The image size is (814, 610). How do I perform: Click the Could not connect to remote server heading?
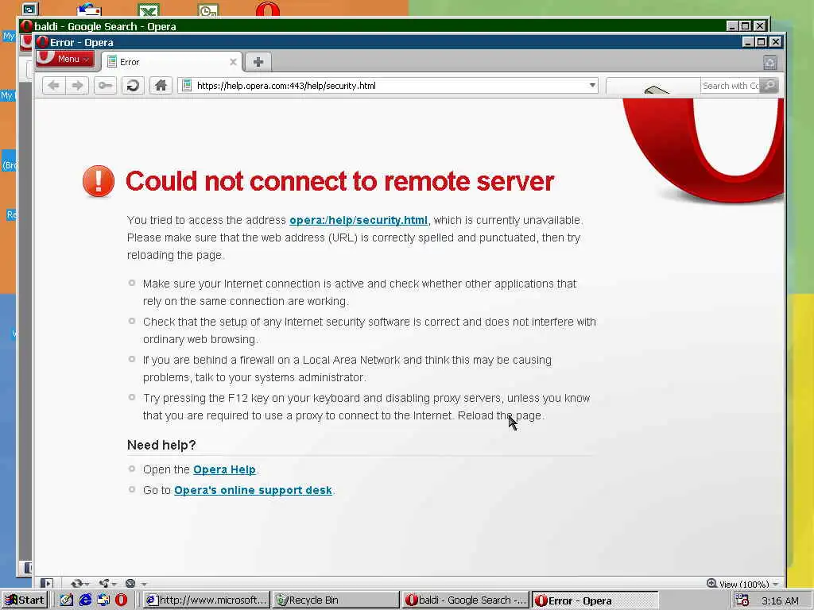tap(340, 181)
